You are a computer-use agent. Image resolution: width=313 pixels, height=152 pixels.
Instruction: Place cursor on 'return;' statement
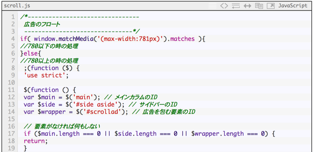pyautogui.click(x=36, y=141)
